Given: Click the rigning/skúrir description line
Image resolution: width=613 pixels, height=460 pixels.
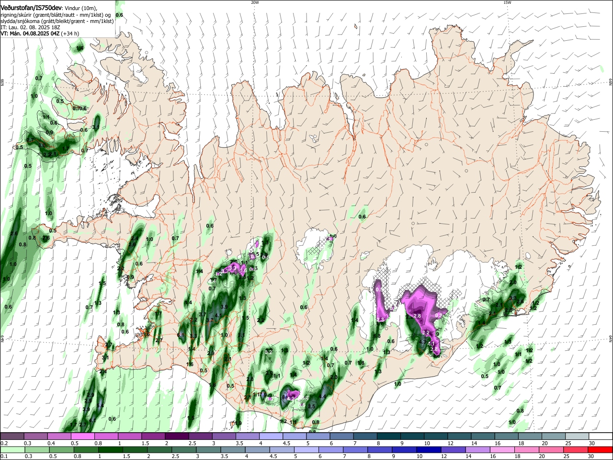Looking at the screenshot, I should pyautogui.click(x=56, y=15).
